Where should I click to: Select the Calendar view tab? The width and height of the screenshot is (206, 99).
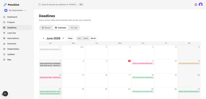pos(60,28)
